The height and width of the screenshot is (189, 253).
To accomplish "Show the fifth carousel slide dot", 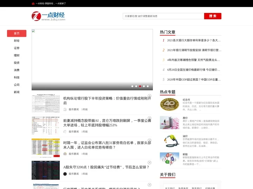I will point(148,86).
